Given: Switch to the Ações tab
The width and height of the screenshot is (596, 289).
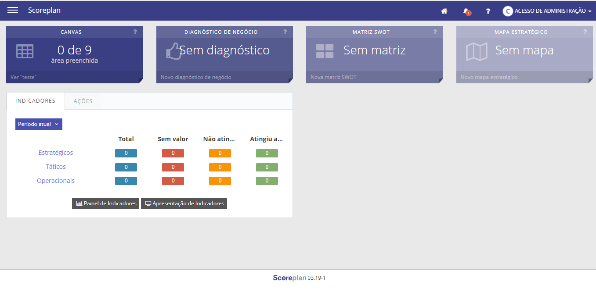Looking at the screenshot, I should 83,101.
